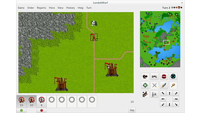The image size is (201, 113).
Task: Open the Hero menu
Action: (x=52, y=8)
